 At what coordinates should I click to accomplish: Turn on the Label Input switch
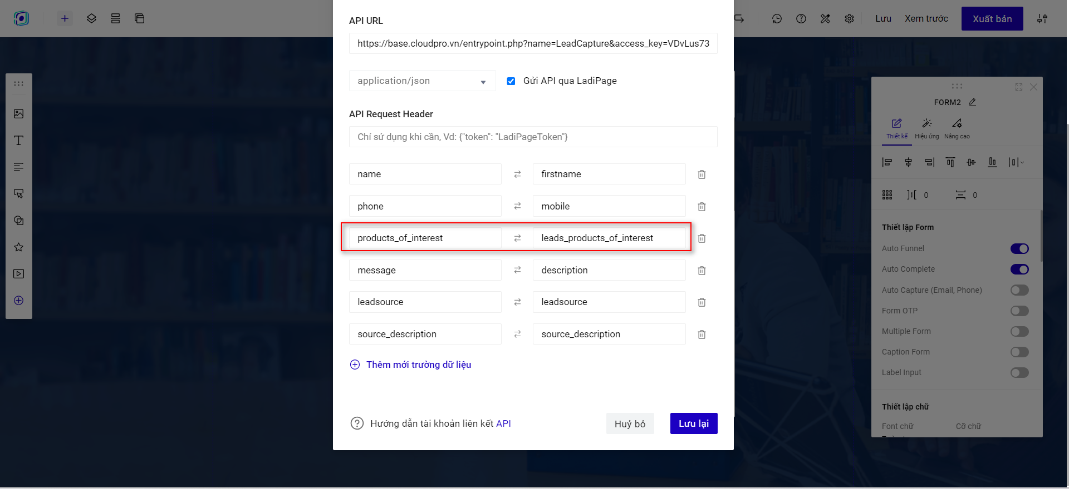(x=1019, y=372)
